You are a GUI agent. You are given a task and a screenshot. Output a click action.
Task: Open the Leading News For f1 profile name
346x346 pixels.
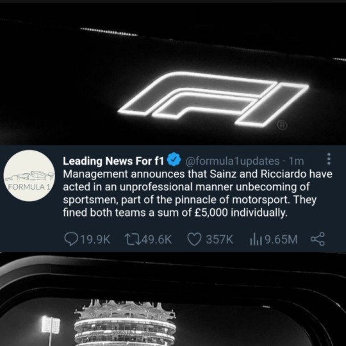tap(113, 161)
